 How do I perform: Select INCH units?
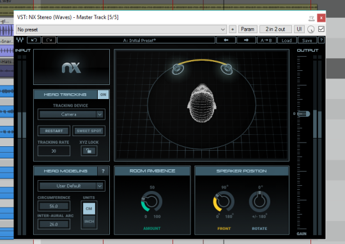click(89, 222)
